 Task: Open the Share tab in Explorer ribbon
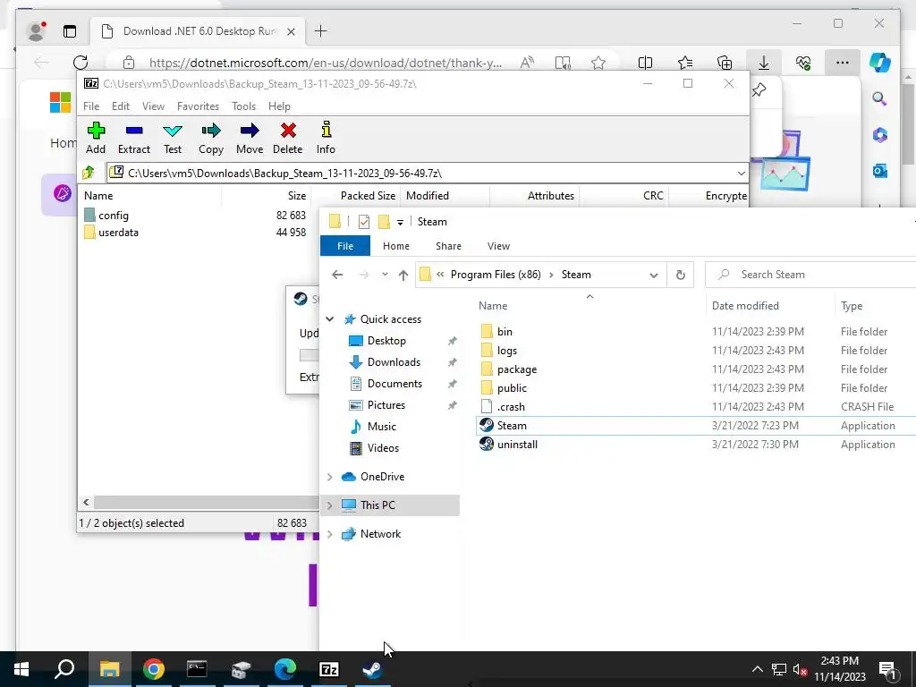pos(449,246)
